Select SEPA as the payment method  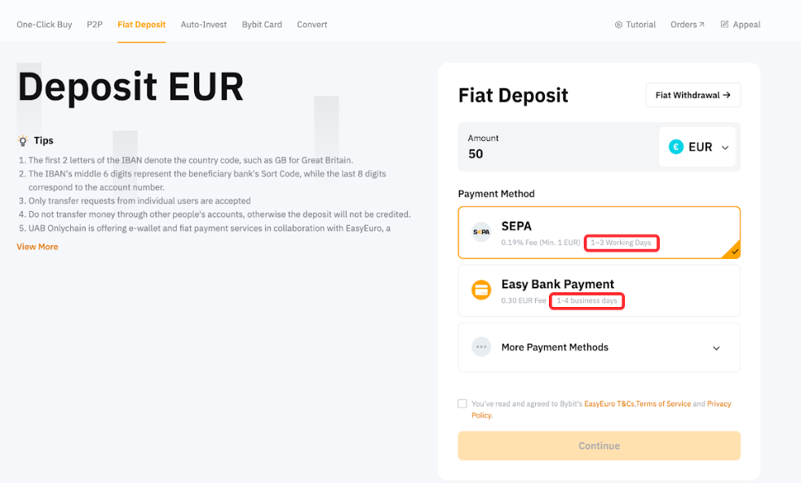tap(599, 232)
